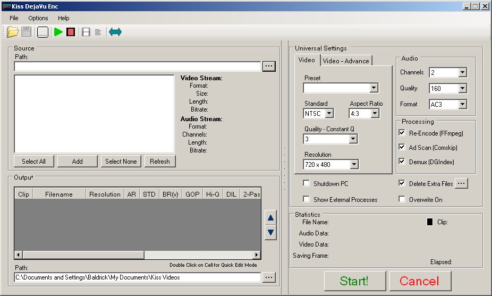
Task: Move clip down with the down arrow
Action: (x=270, y=233)
